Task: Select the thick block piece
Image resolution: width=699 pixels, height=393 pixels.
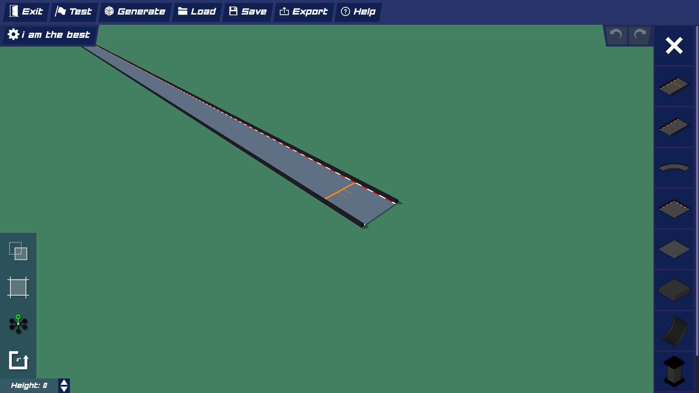Action: click(674, 290)
